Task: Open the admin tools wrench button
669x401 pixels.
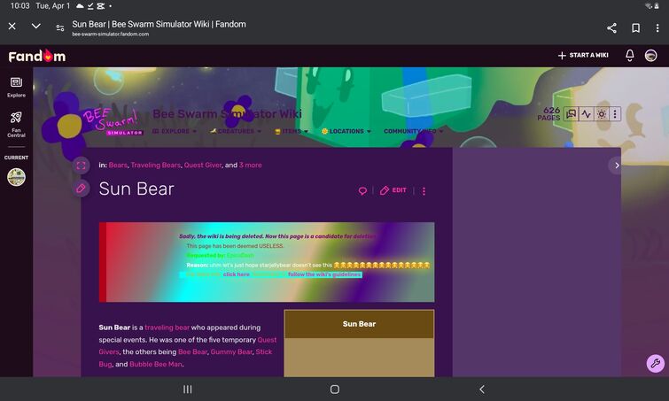Action: [x=656, y=363]
